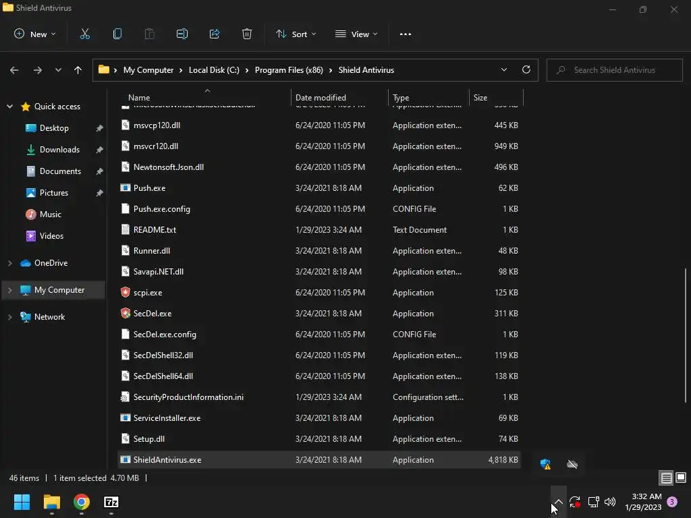This screenshot has height=518, width=691.
Task: Select the Savapi.NET.dll file
Action: [158, 271]
